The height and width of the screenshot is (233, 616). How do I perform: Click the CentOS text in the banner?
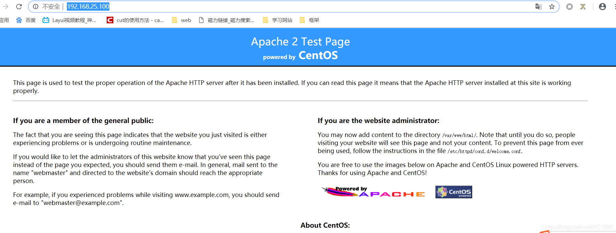318,55
